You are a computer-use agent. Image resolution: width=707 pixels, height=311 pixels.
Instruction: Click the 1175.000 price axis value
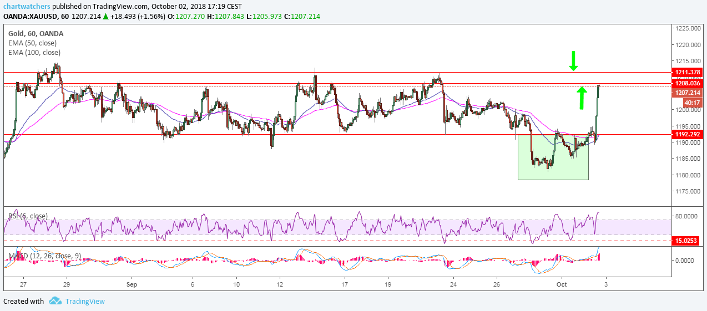pos(689,191)
